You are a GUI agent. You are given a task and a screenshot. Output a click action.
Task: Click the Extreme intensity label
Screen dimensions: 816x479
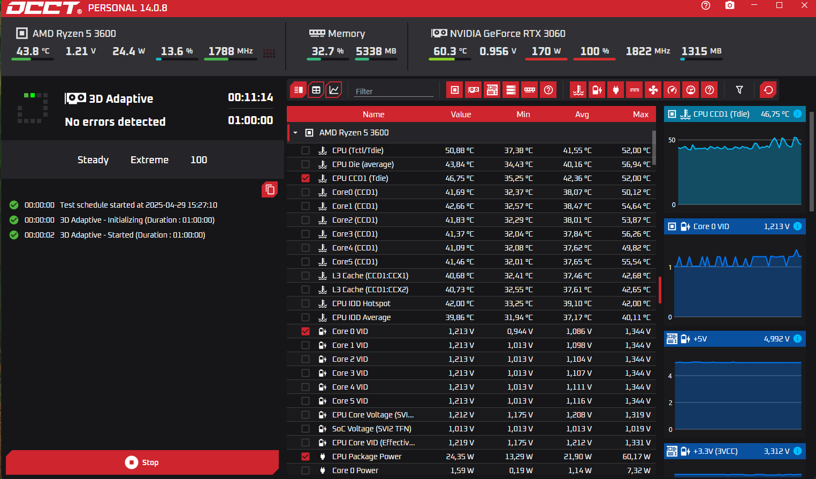coord(149,160)
